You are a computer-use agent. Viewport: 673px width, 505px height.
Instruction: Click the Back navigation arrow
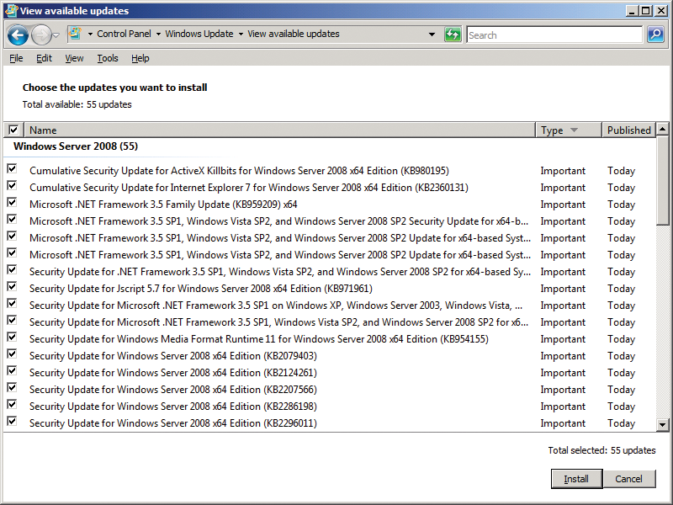click(x=18, y=35)
